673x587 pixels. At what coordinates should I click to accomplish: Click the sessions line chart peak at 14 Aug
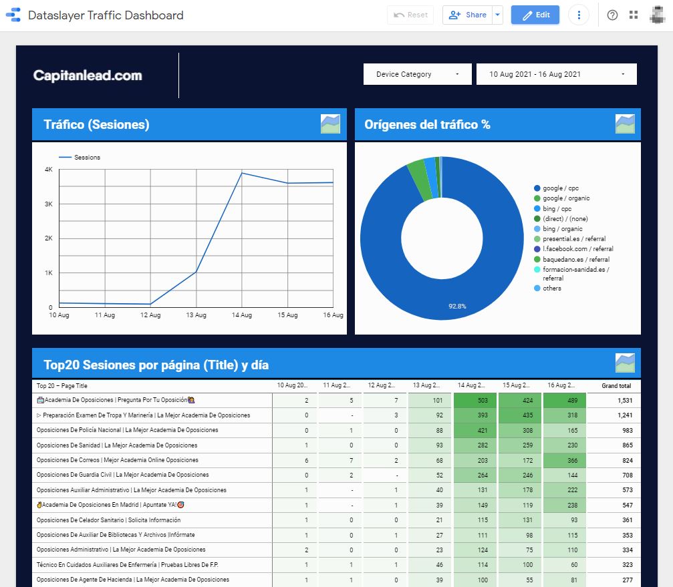[242, 173]
